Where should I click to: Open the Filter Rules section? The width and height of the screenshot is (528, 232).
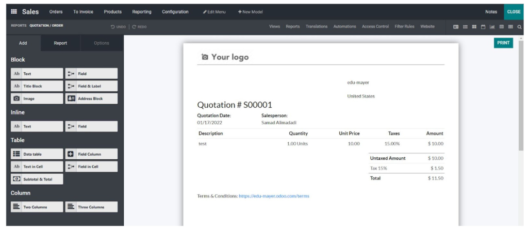pyautogui.click(x=404, y=27)
